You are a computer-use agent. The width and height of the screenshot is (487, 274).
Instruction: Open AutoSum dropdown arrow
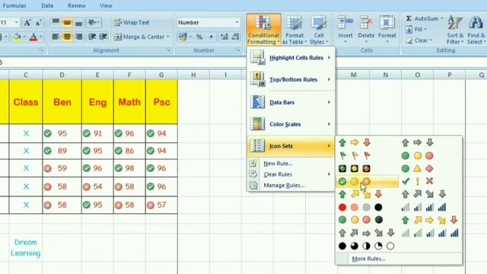[441, 18]
